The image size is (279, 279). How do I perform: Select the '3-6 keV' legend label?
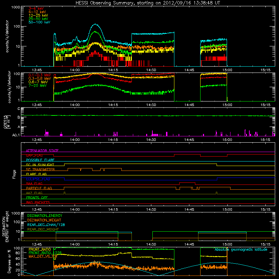coord(36,8)
